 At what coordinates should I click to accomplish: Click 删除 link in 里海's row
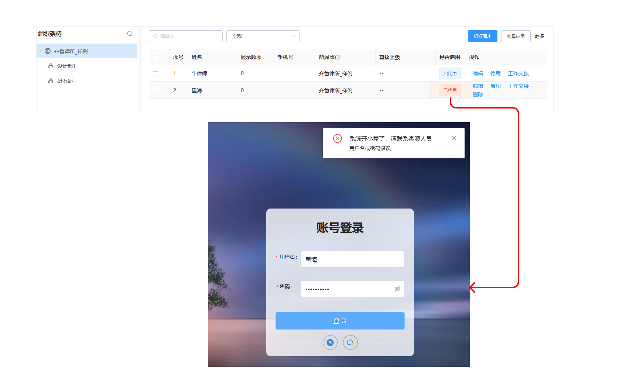pyautogui.click(x=477, y=94)
